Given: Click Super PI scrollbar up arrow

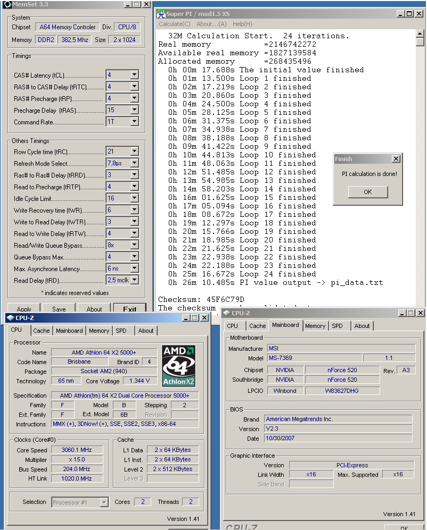Looking at the screenshot, I should (420, 33).
